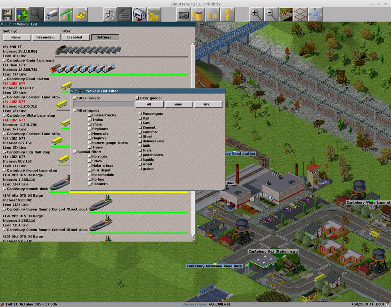Viewport: 391px width, 307px height.
Task: Check the Trains type filter
Action: coord(90,120)
